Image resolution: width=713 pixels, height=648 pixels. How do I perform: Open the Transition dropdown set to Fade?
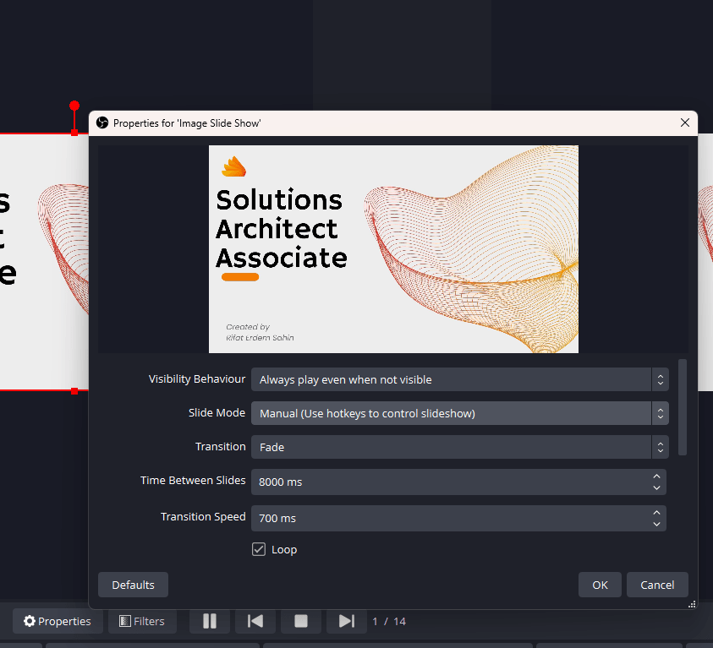pos(460,447)
